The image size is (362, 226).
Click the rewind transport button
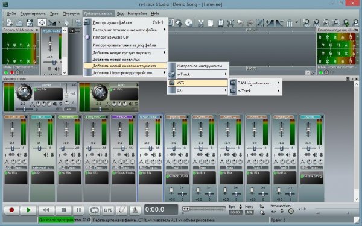46,210
